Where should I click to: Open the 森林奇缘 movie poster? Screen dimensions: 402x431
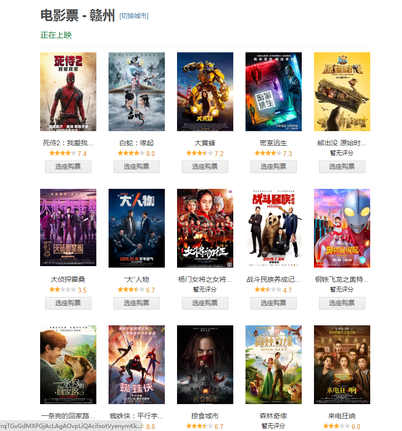(273, 365)
